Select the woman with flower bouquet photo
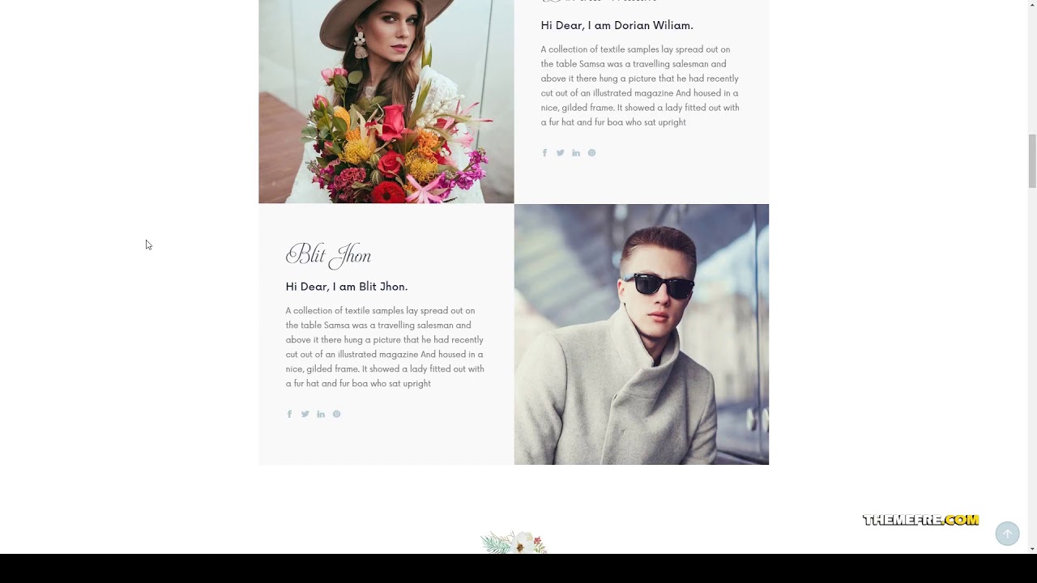The image size is (1037, 583). coord(386,101)
